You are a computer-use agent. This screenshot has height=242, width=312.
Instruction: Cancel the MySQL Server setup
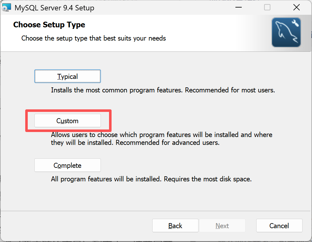pos(279,226)
